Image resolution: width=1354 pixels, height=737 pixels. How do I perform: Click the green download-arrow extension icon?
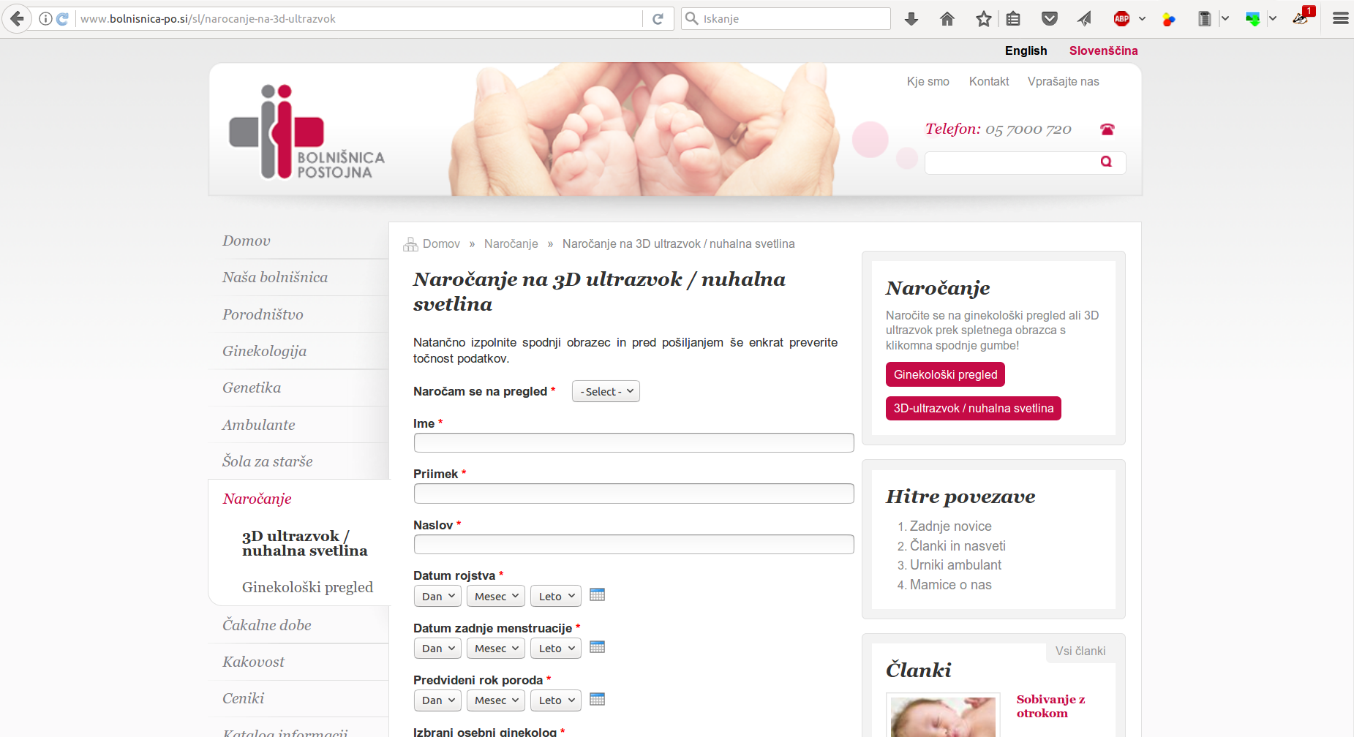coord(1253,19)
